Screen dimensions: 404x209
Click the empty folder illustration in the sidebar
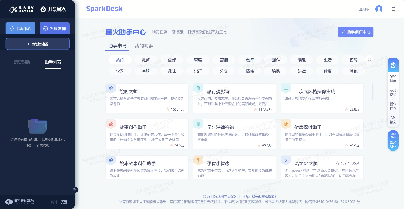tap(37, 126)
